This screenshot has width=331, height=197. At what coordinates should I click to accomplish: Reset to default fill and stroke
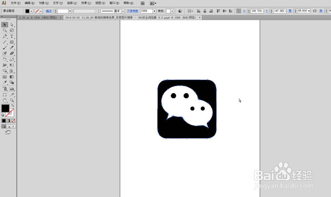tap(3, 115)
